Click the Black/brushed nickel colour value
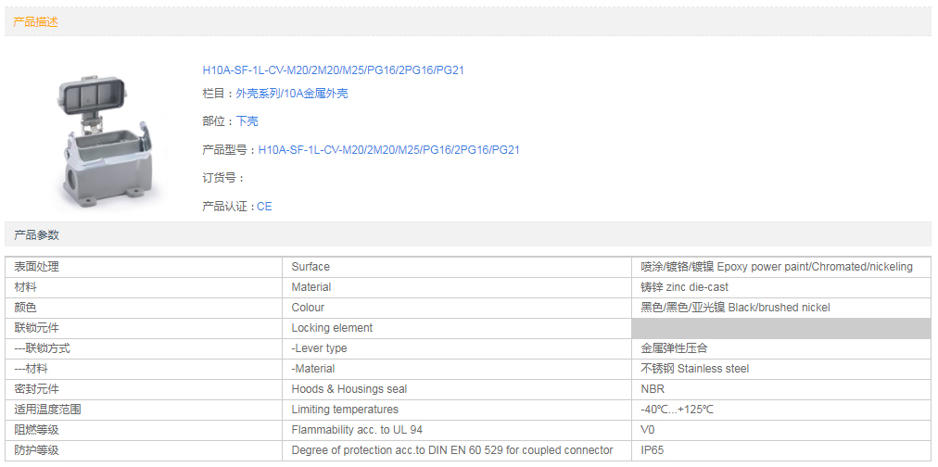The image size is (938, 467). point(735,308)
